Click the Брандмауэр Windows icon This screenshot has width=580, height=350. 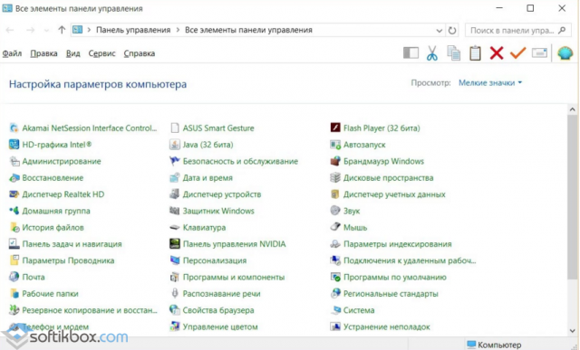click(x=335, y=161)
